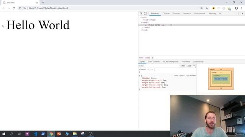This screenshot has width=245, height=137.
Task: Close the DevTools panel
Action: point(242,14)
